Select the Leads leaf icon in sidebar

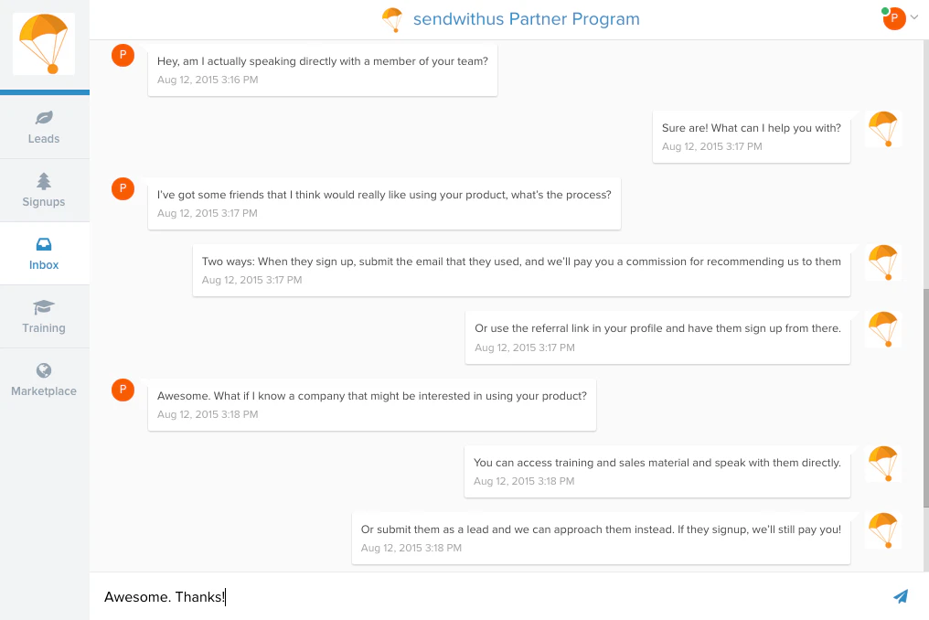(43, 118)
